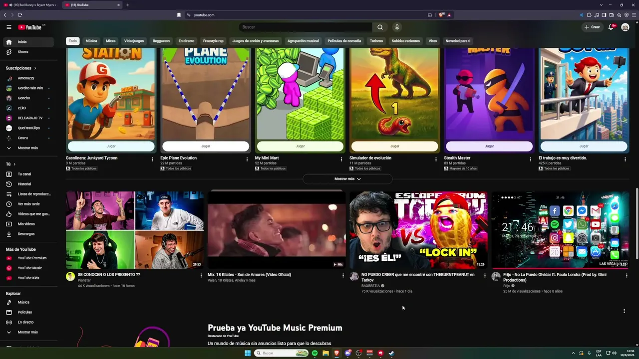Open Shorts in the sidebar
Image resolution: width=639 pixels, height=359 pixels.
[x=28, y=52]
